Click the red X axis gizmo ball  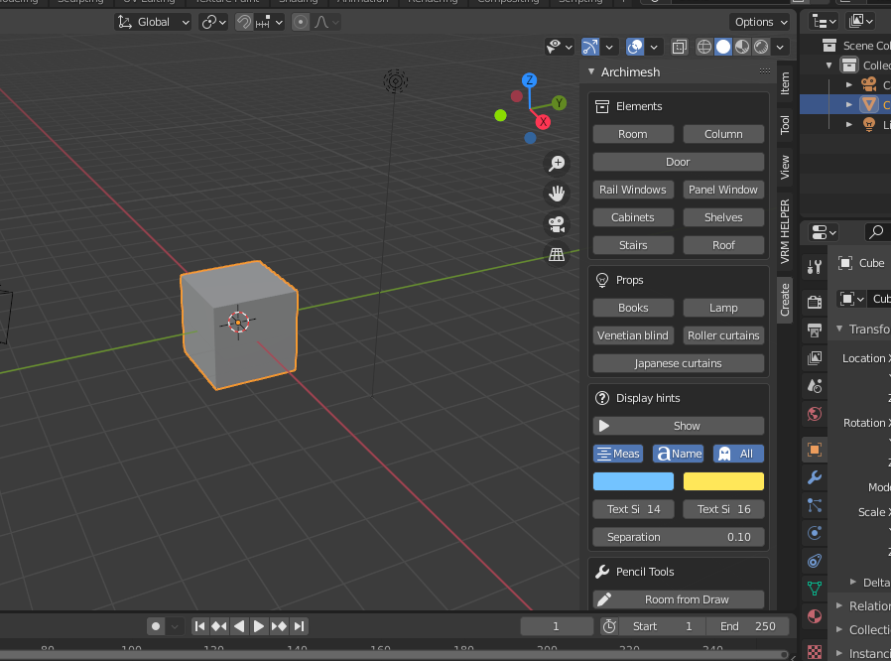[543, 122]
